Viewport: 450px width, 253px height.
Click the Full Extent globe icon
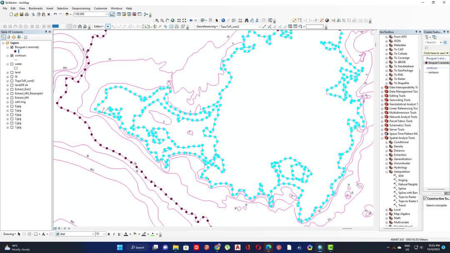[172, 20]
